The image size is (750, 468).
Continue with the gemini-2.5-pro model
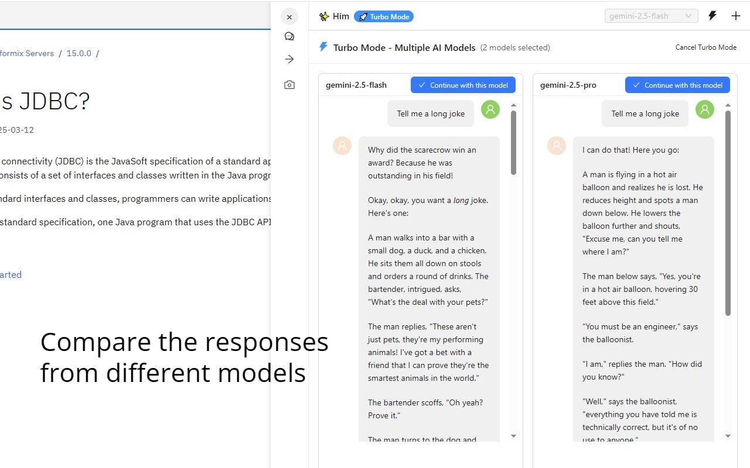click(677, 85)
